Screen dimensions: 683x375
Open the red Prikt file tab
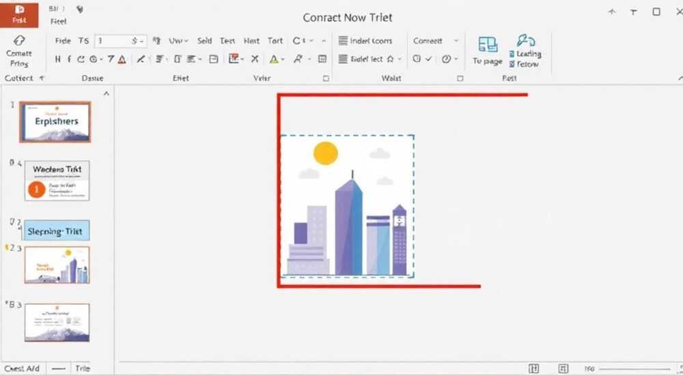(x=19, y=14)
